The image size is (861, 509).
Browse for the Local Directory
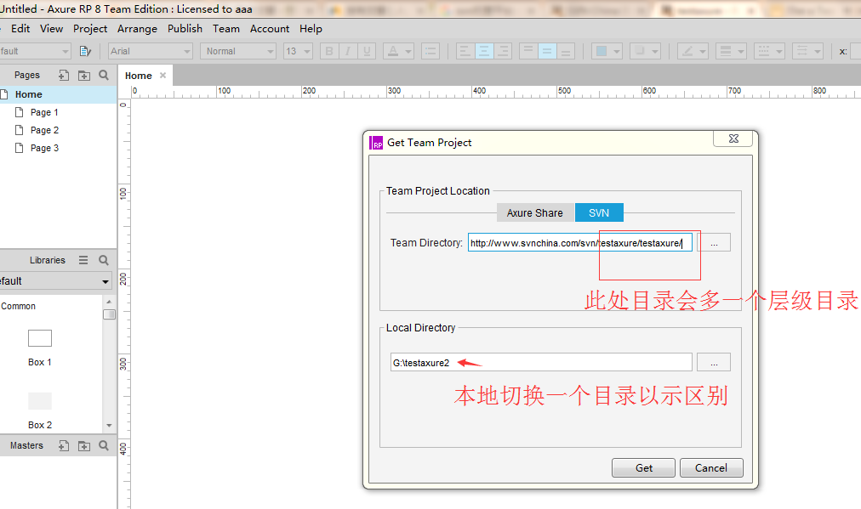click(714, 363)
